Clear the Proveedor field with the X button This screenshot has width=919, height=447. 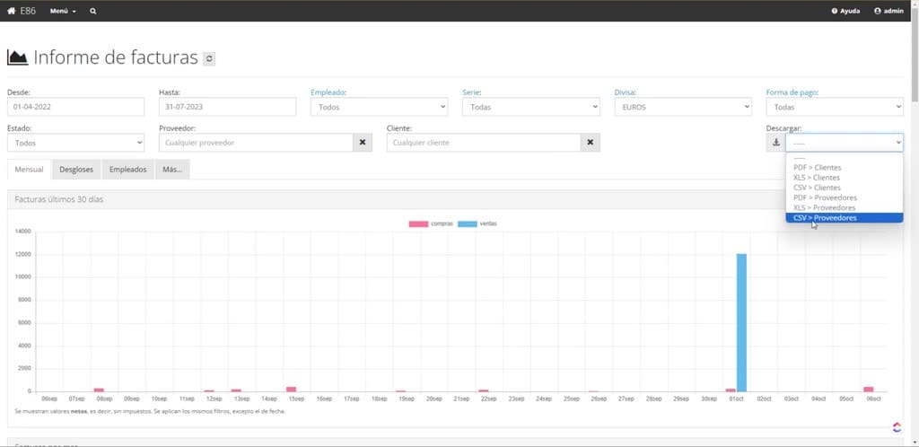tap(363, 143)
